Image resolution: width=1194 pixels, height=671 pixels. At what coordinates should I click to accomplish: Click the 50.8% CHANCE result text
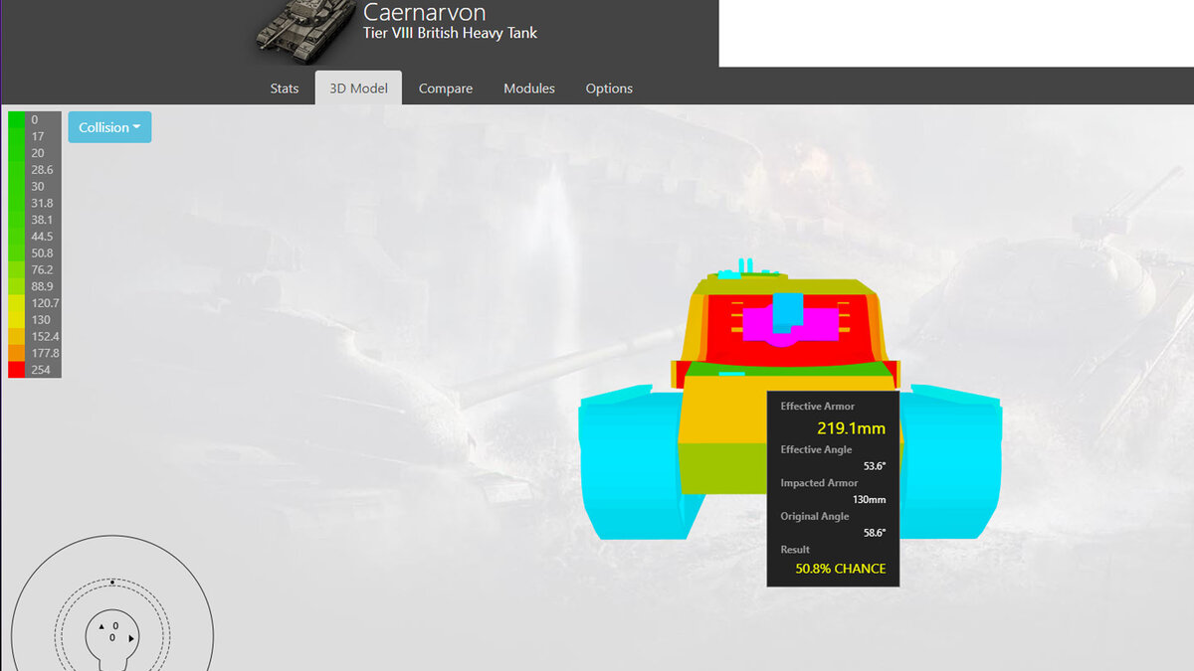(x=841, y=569)
